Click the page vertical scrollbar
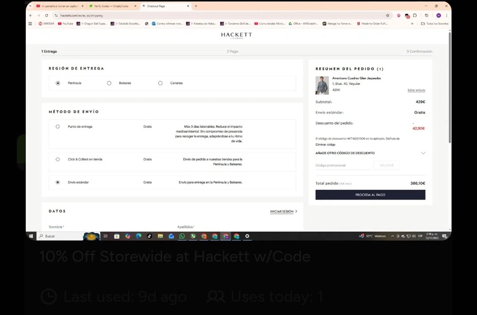This screenshot has height=315, width=477. point(450,87)
